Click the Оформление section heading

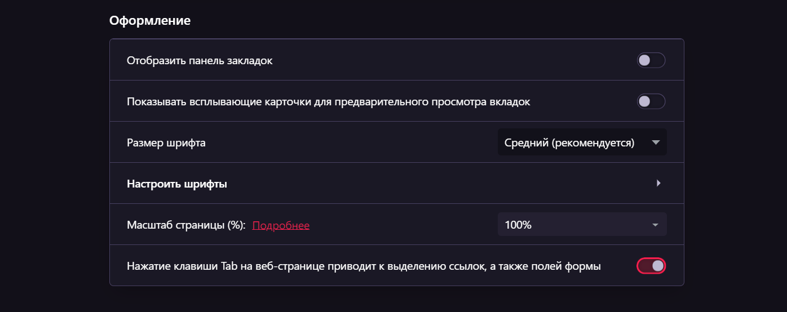pyautogui.click(x=149, y=21)
